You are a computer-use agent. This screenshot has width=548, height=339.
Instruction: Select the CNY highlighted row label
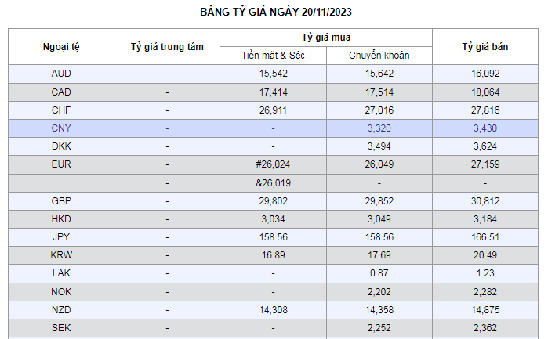(60, 128)
